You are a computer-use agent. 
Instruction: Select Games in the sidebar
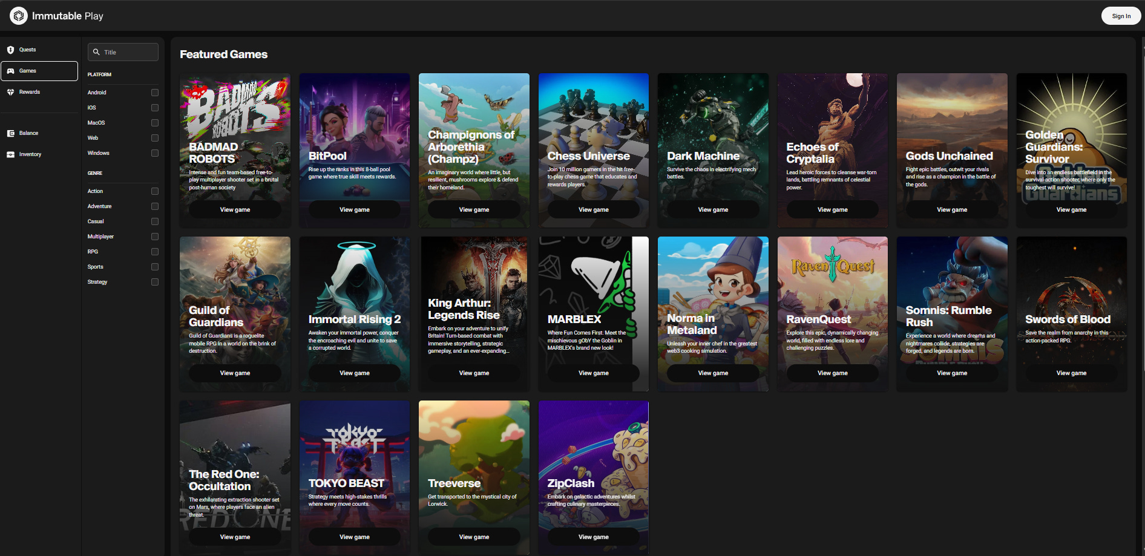point(39,71)
